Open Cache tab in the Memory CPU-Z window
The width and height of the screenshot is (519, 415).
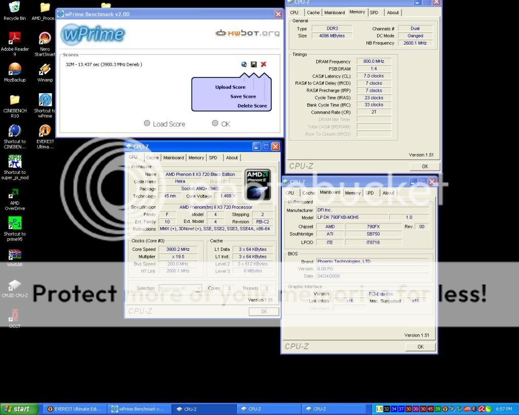pyautogui.click(x=313, y=13)
